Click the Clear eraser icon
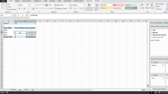The width and height of the screenshot is (168, 94). tap(157, 9)
